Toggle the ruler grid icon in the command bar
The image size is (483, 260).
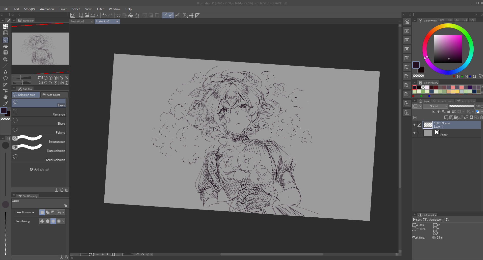[191, 15]
